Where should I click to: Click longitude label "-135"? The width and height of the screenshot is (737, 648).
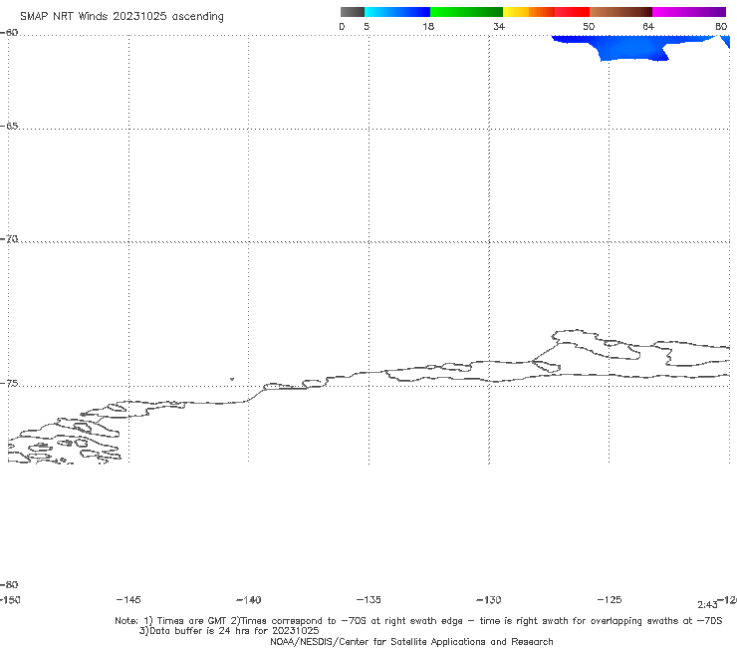368,599
